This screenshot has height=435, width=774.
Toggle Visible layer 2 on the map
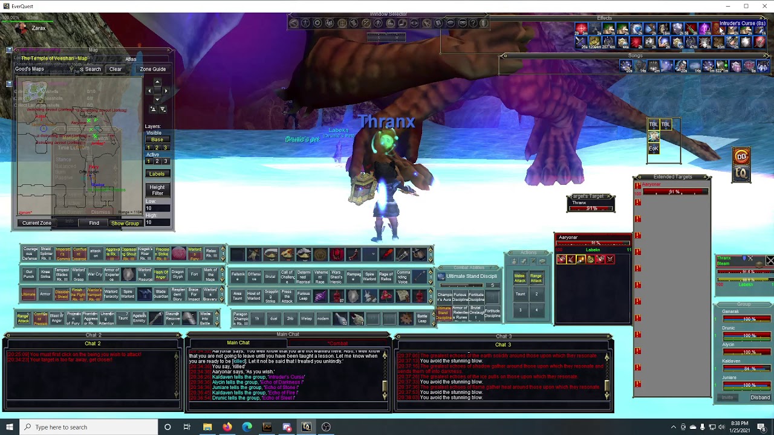pos(157,147)
